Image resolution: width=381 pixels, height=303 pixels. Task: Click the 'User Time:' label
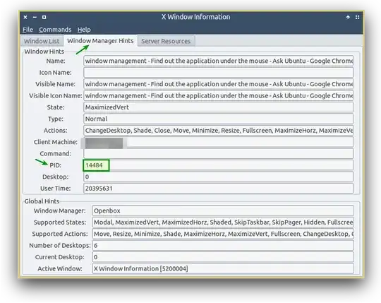pyautogui.click(x=56, y=189)
